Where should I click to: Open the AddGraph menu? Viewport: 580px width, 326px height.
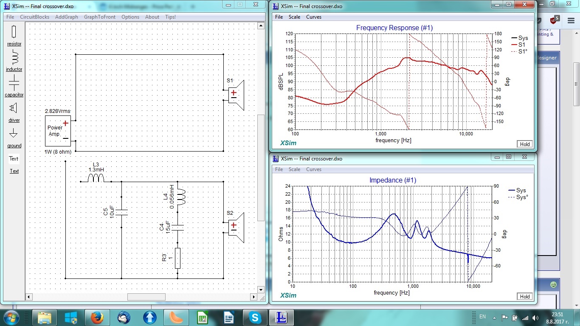pyautogui.click(x=67, y=17)
